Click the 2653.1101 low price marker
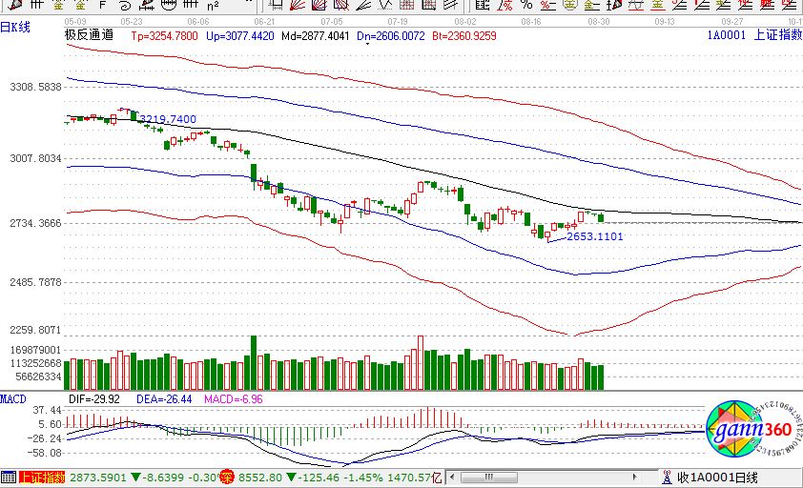 [x=595, y=235]
